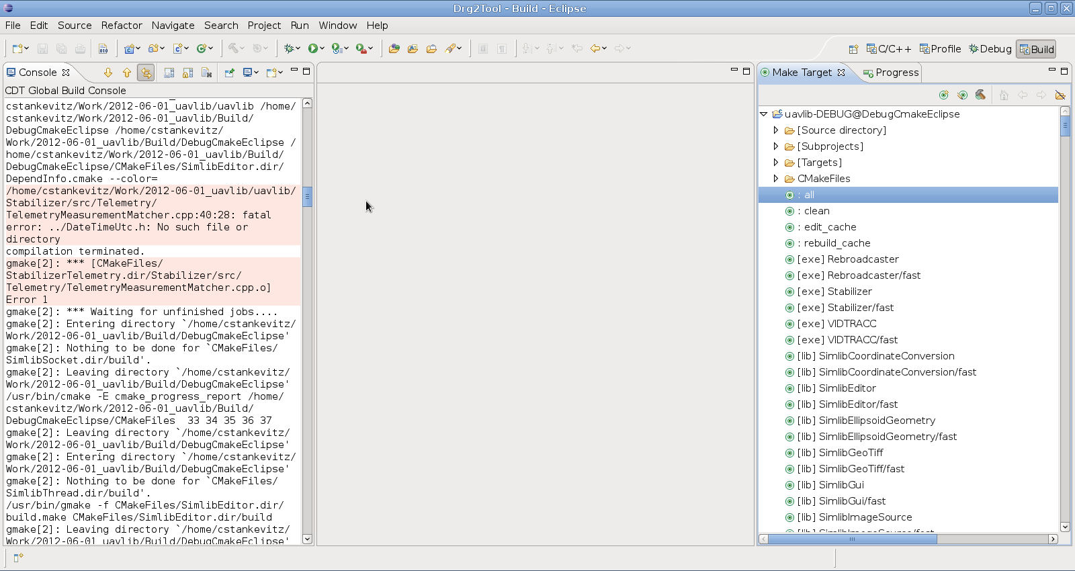Click the fast view icon in status bar
This screenshot has width=1075, height=571.
[18, 558]
